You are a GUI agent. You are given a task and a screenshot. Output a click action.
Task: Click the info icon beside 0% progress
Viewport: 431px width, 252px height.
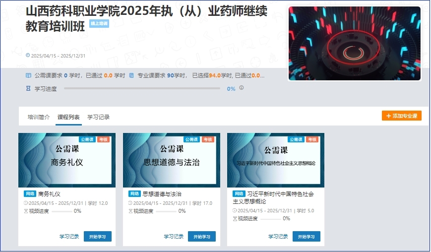[242, 88]
